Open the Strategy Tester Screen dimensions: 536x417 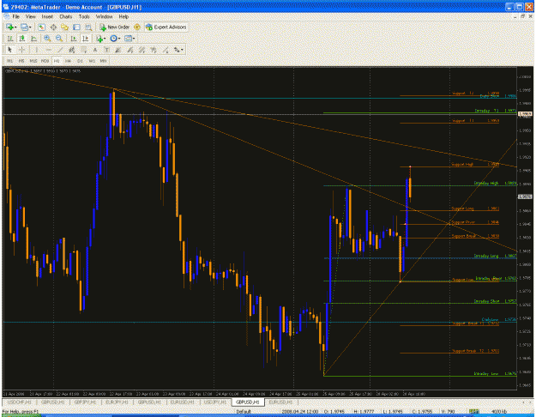88,27
